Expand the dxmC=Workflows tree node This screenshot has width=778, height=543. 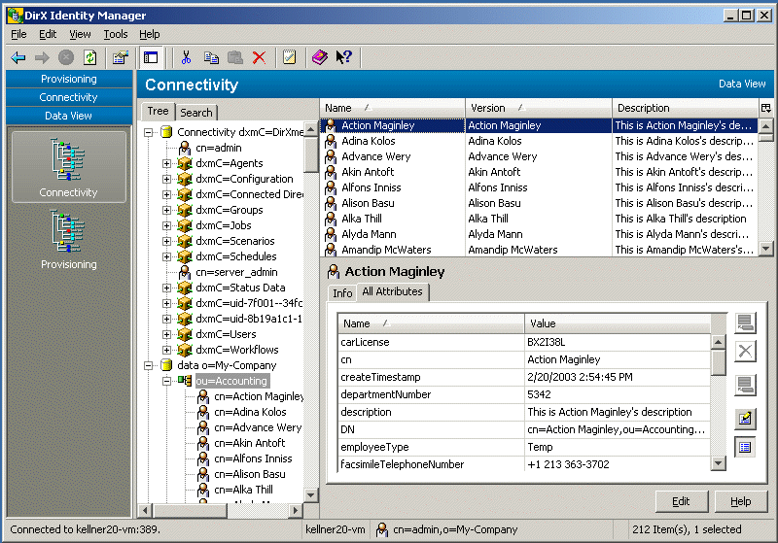click(x=167, y=350)
